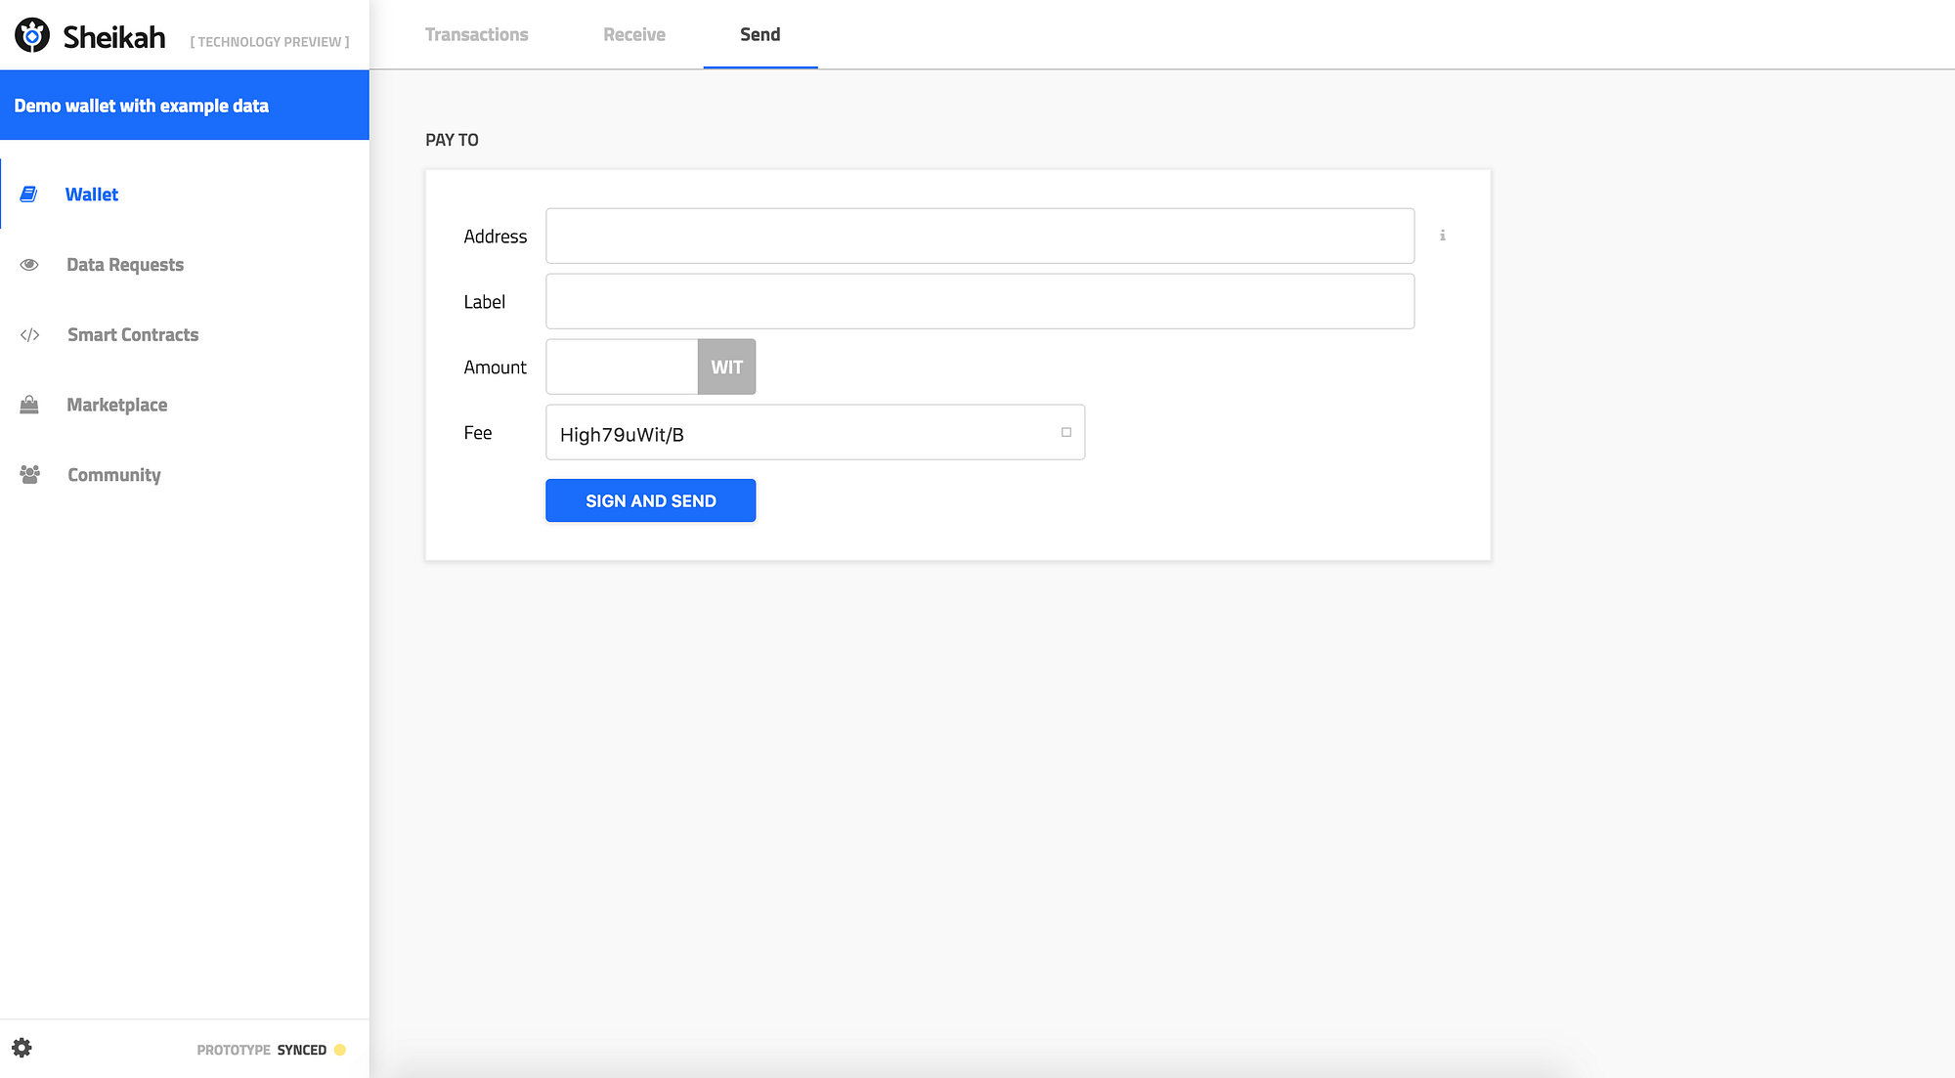This screenshot has height=1078, width=1955.
Task: Switch to the Transactions tab
Action: [476, 35]
